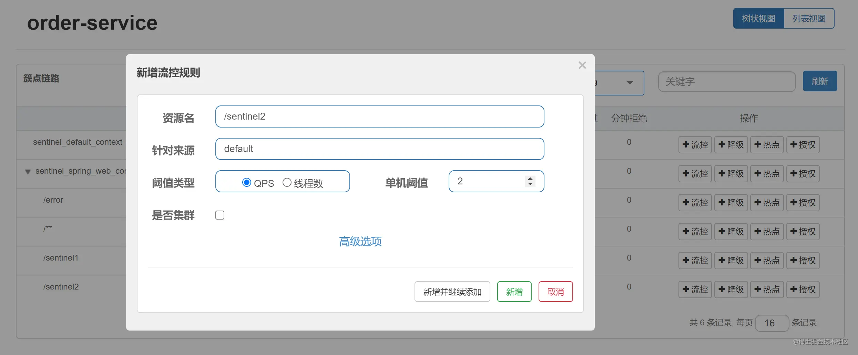Screen dimensions: 858x355
Task: Add 授权 rule for sentinel_default_context row
Action: (x=803, y=145)
